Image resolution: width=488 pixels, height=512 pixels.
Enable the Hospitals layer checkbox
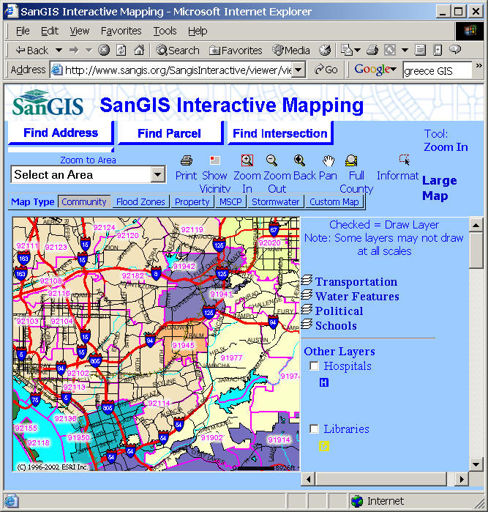(314, 366)
